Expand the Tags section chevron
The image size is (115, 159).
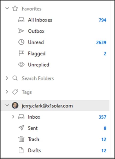(x=7, y=92)
